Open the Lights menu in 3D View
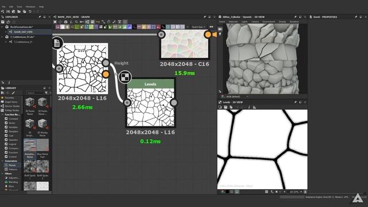The width and height of the screenshot is (368, 207). pyautogui.click(x=244, y=22)
